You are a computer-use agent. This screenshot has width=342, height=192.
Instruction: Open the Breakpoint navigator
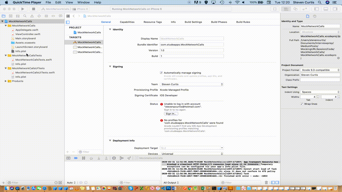click(x=53, y=16)
